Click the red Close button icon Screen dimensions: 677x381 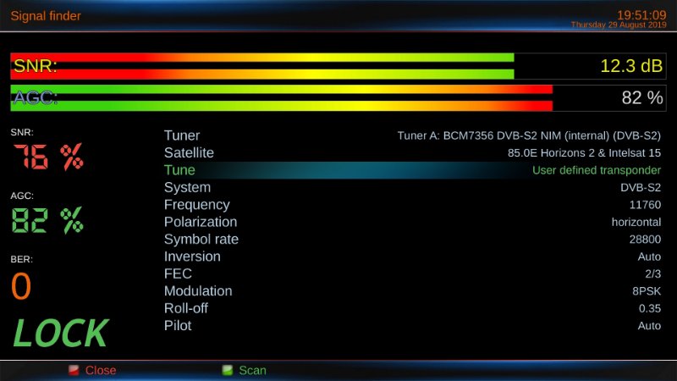(x=74, y=370)
